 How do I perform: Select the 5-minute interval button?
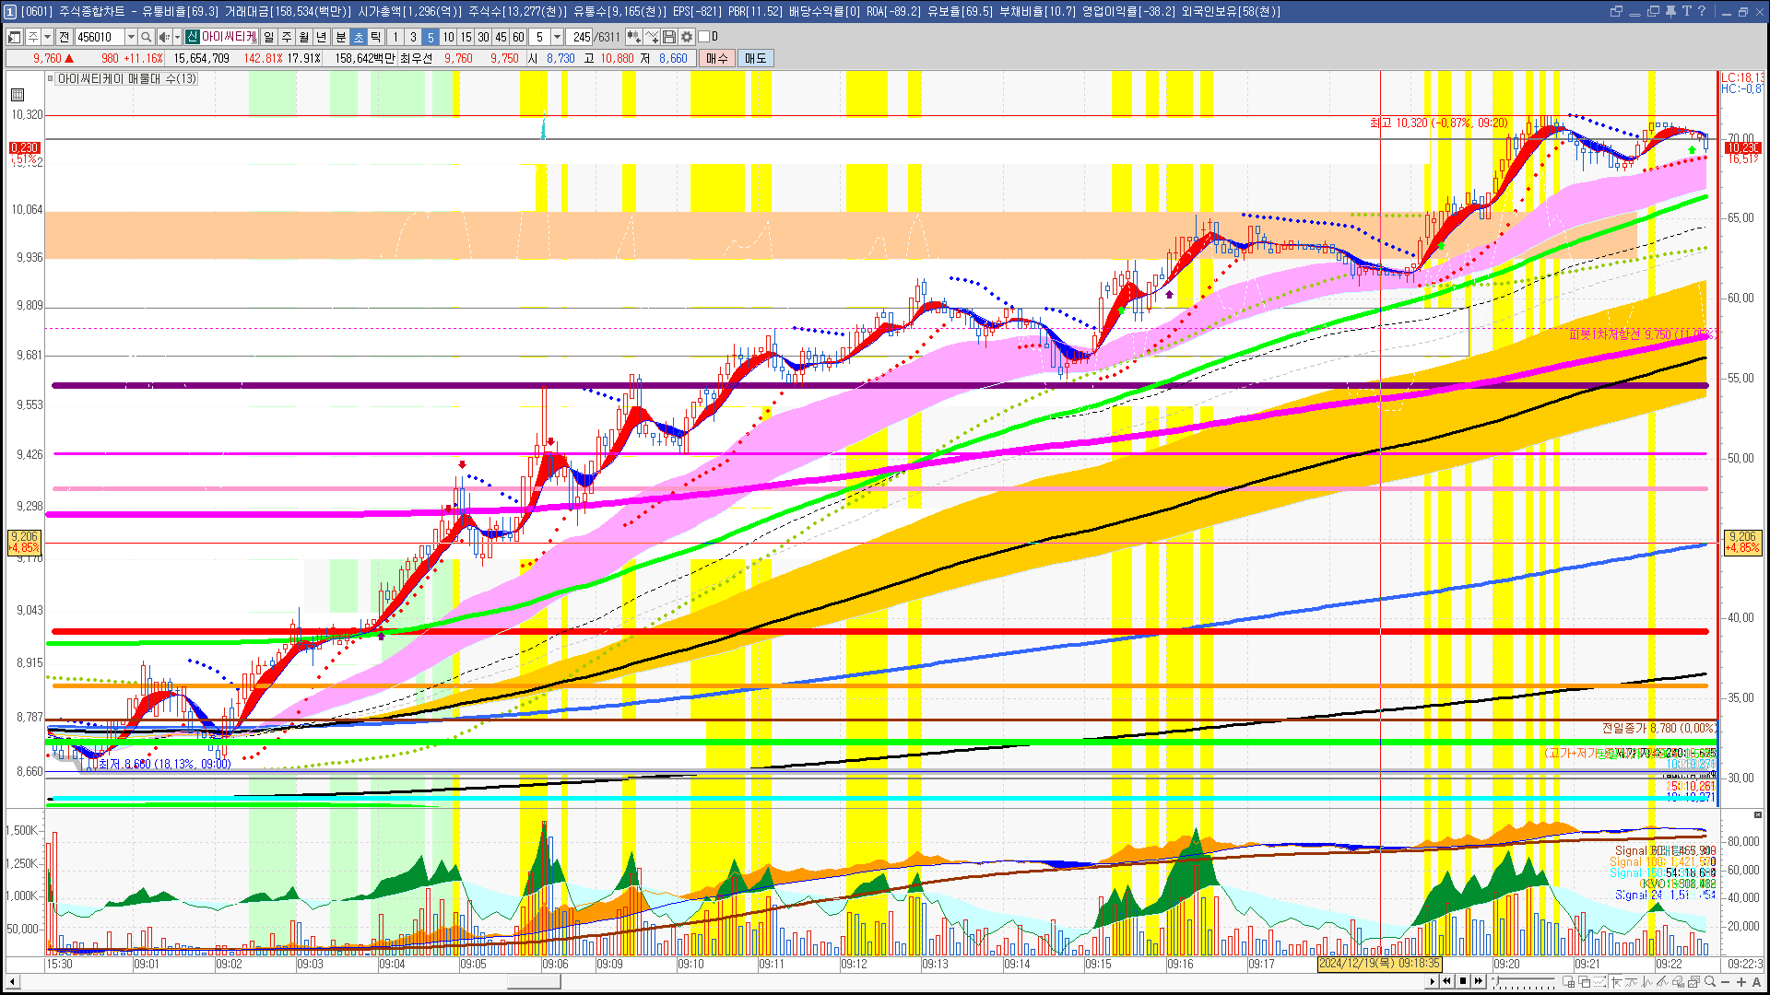click(x=431, y=37)
